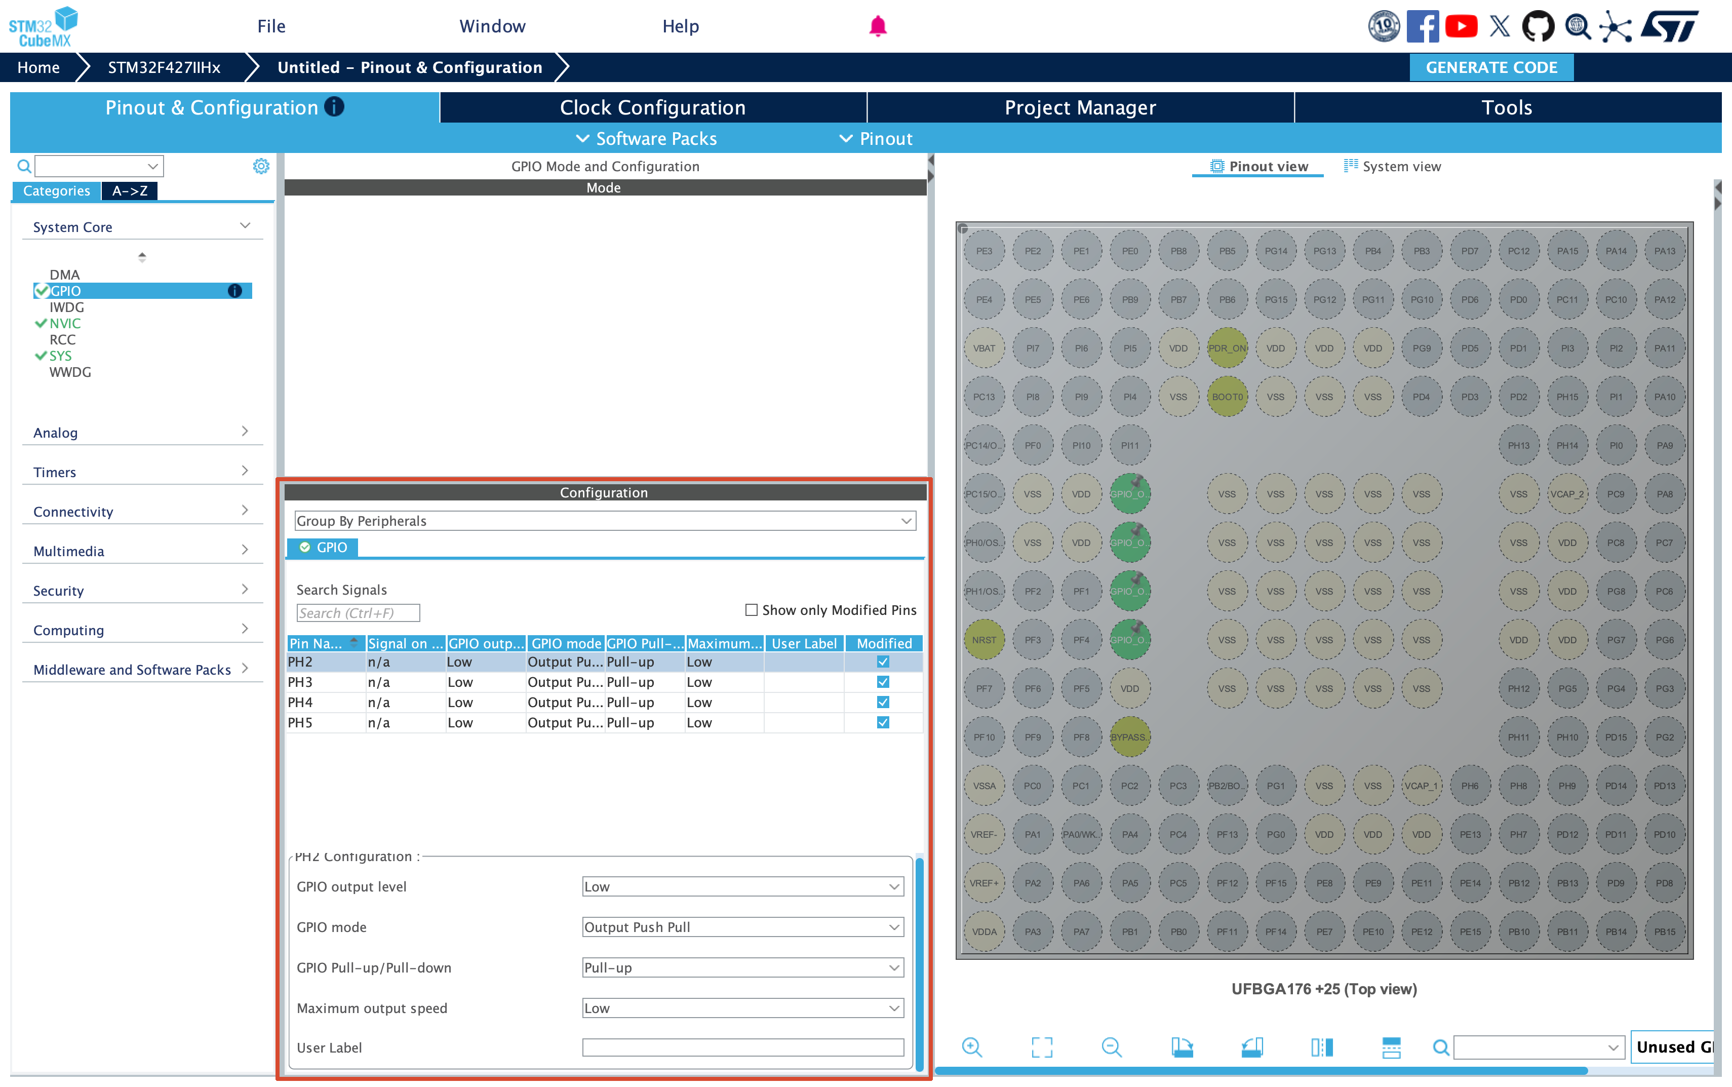Click the Pinout & Configuration info icon
The height and width of the screenshot is (1087, 1732).
coord(334,106)
